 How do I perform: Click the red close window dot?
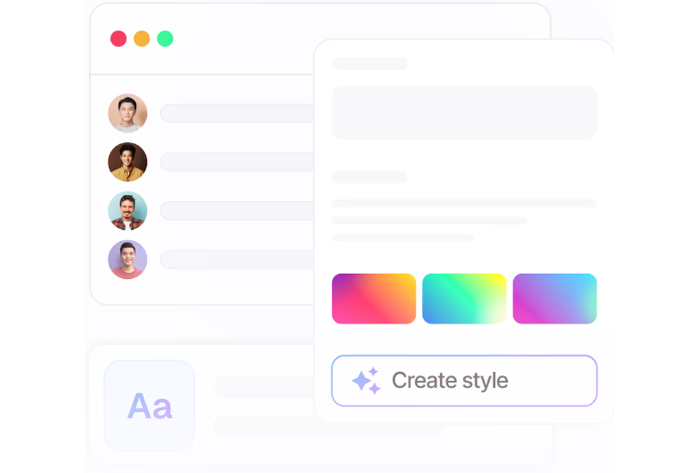[119, 39]
